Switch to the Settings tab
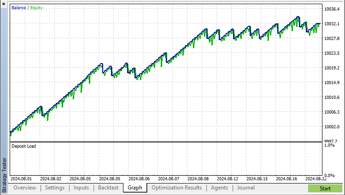Screen dimensions: 345x195 55,188
